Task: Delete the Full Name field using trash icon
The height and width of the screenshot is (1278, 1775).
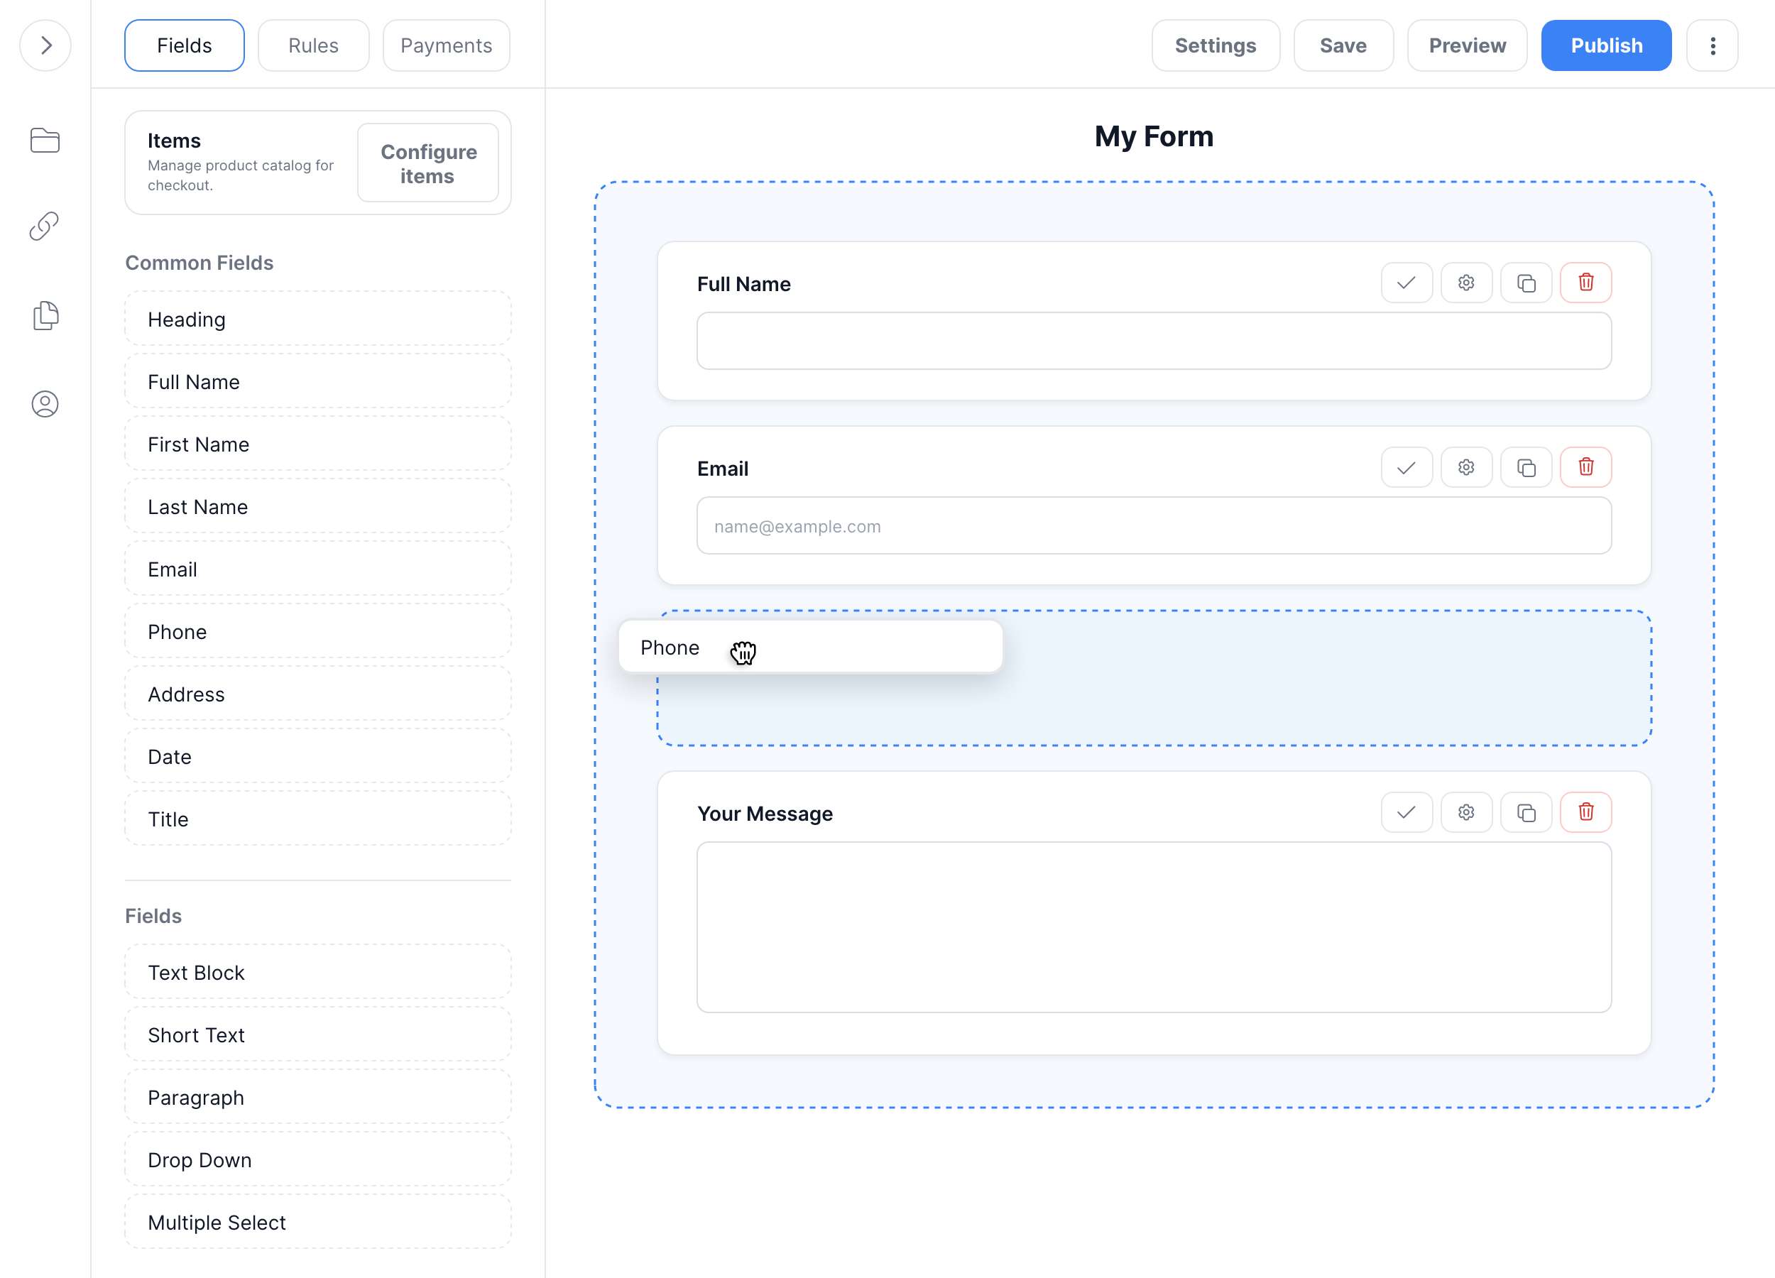Action: pos(1585,283)
